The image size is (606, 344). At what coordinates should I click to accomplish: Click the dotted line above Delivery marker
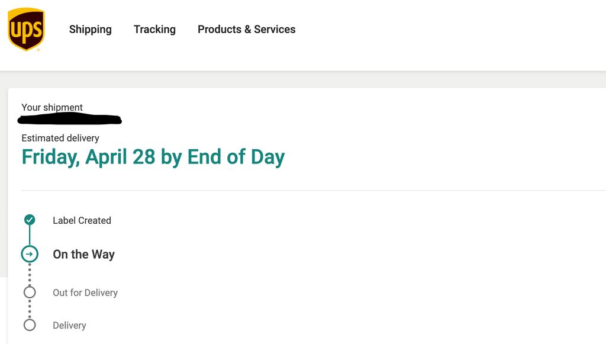(30, 309)
